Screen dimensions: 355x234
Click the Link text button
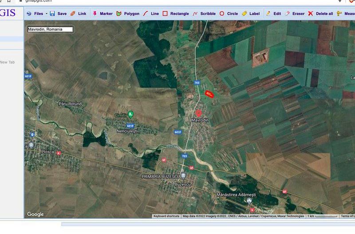coord(82,14)
